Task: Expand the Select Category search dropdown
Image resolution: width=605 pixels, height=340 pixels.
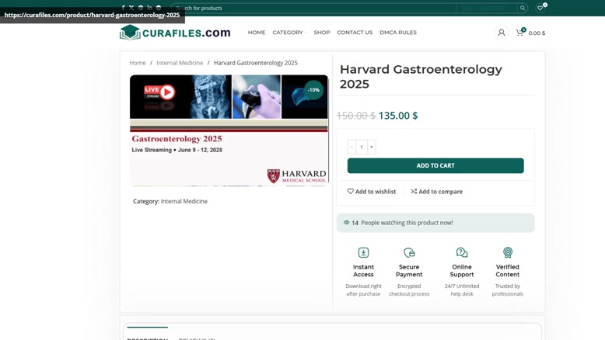Action: pos(486,8)
